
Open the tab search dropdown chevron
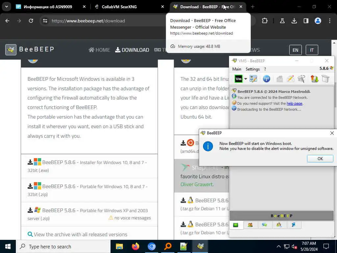pyautogui.click(x=7, y=7)
